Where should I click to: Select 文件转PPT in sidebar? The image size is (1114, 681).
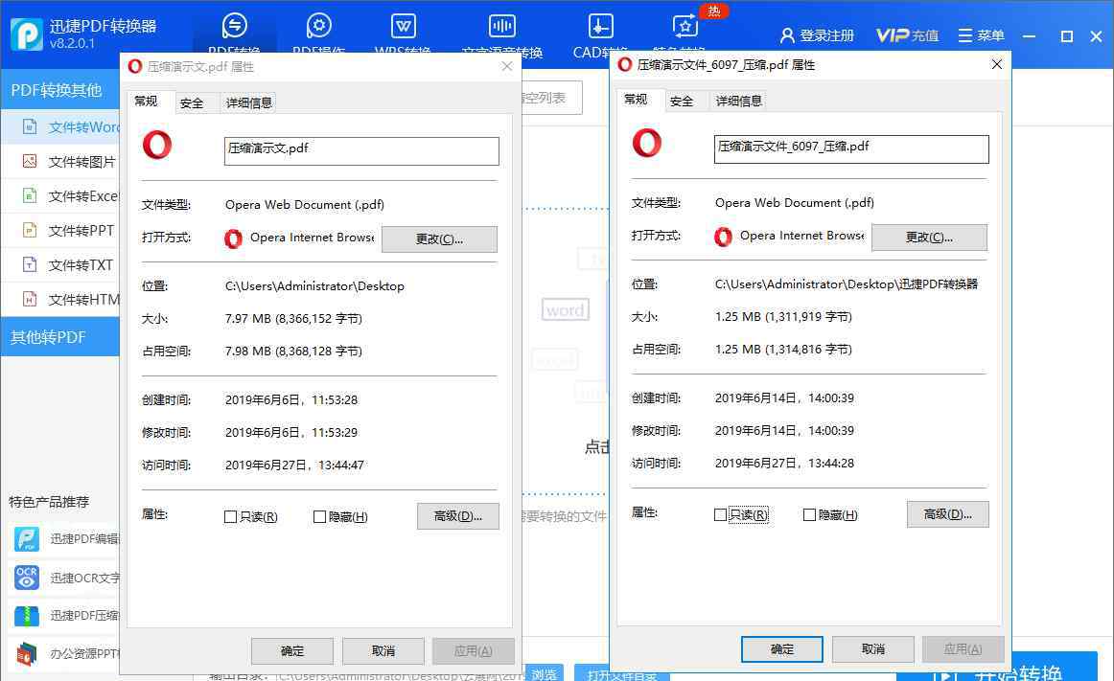pos(60,231)
